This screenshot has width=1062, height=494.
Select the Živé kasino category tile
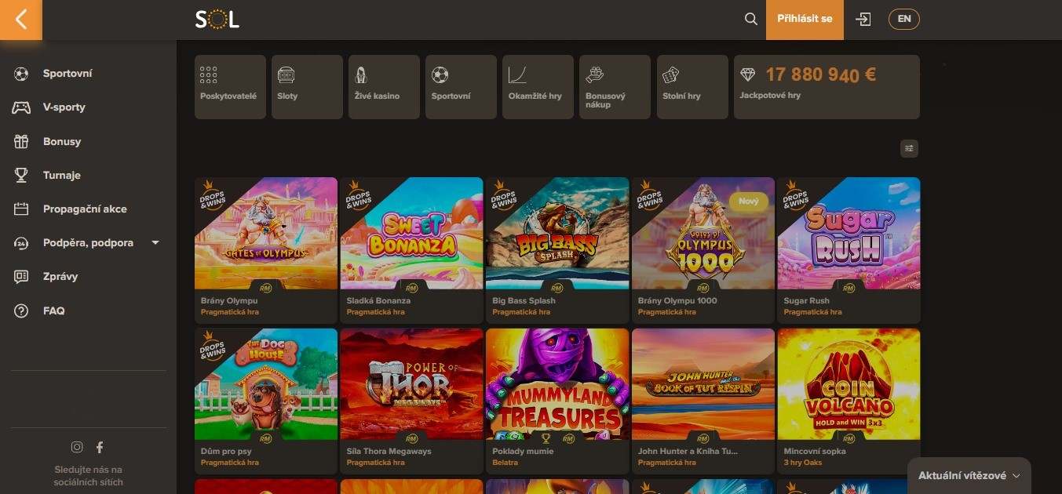(x=384, y=87)
